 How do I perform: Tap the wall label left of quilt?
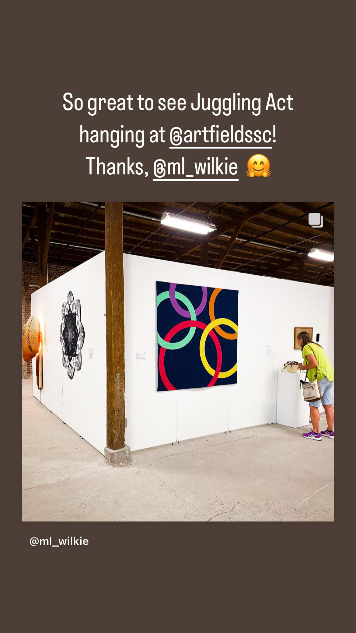coord(141,356)
